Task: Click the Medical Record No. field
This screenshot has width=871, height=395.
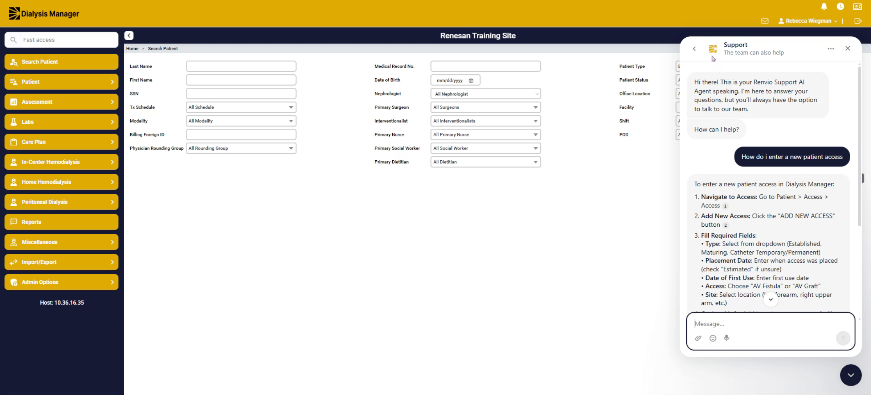Action: pyautogui.click(x=486, y=66)
